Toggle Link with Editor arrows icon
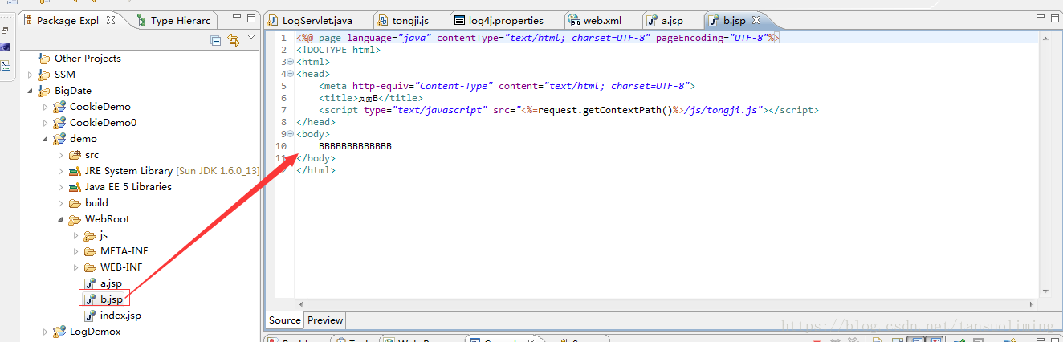Screen dimensions: 1063x342 pyautogui.click(x=234, y=40)
